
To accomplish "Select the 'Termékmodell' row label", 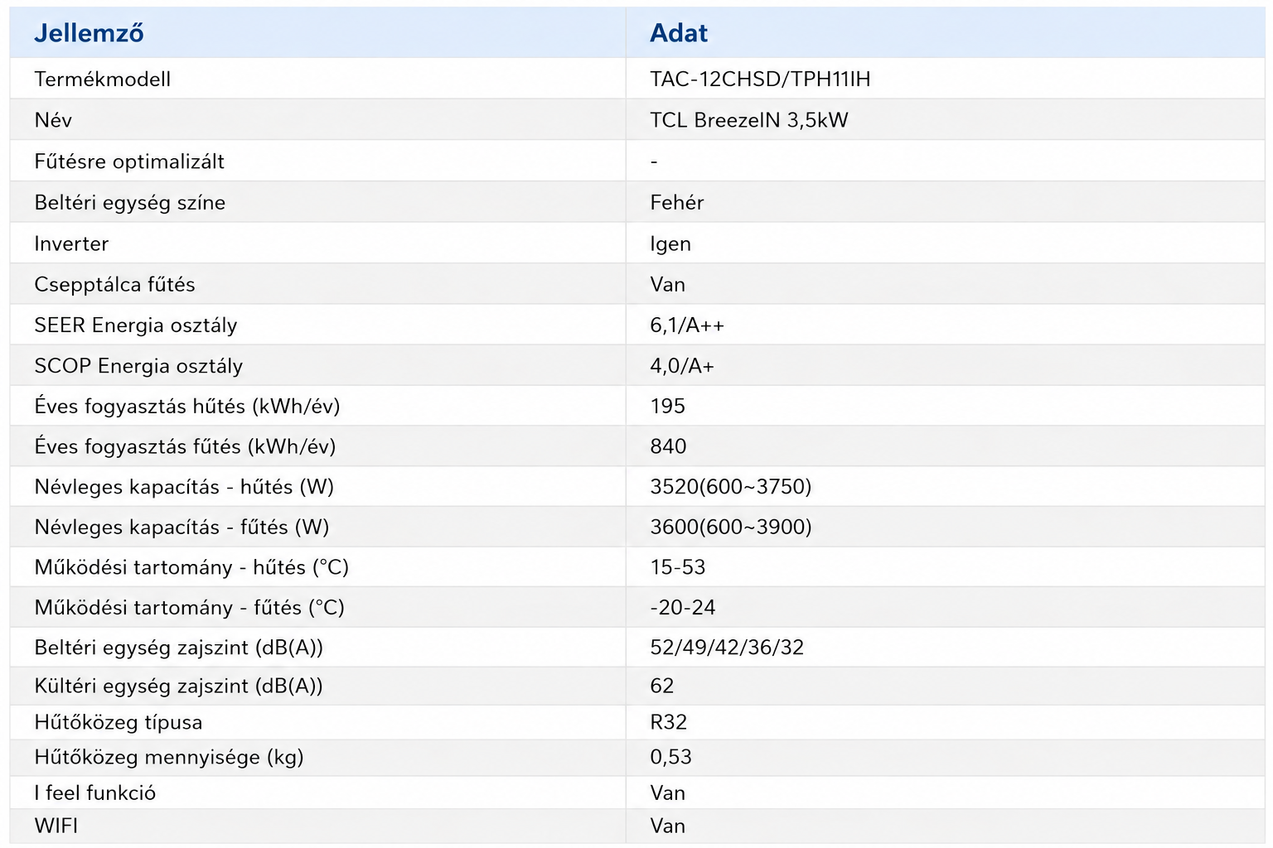I will click(x=103, y=79).
